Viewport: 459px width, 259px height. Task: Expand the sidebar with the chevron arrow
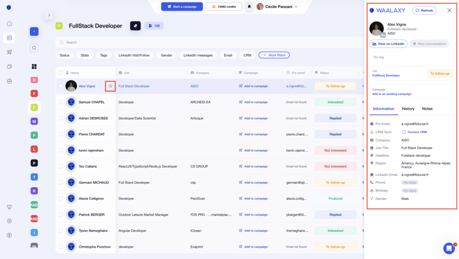click(49, 15)
